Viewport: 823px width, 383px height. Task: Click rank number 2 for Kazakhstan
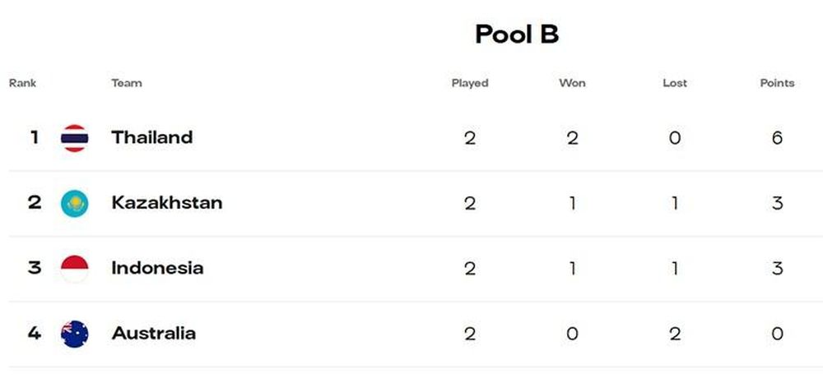(x=34, y=203)
